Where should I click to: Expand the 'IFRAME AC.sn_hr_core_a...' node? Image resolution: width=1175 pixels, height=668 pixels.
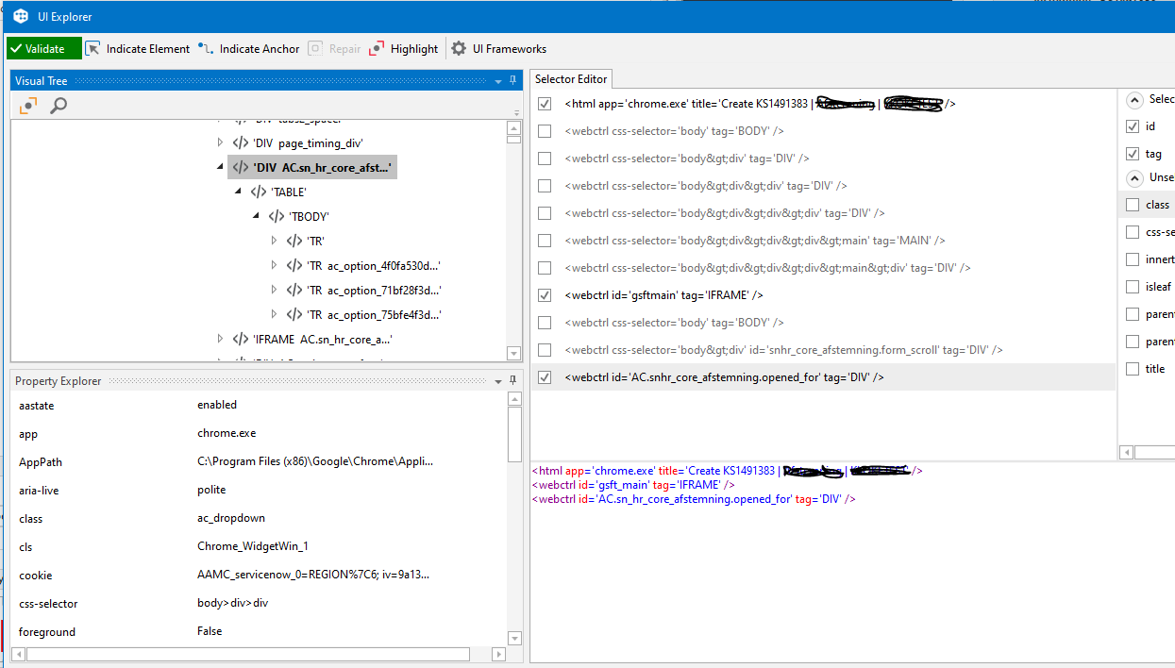point(220,339)
